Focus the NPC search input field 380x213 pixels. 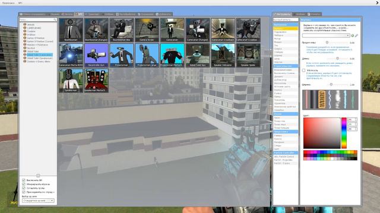click(38, 20)
